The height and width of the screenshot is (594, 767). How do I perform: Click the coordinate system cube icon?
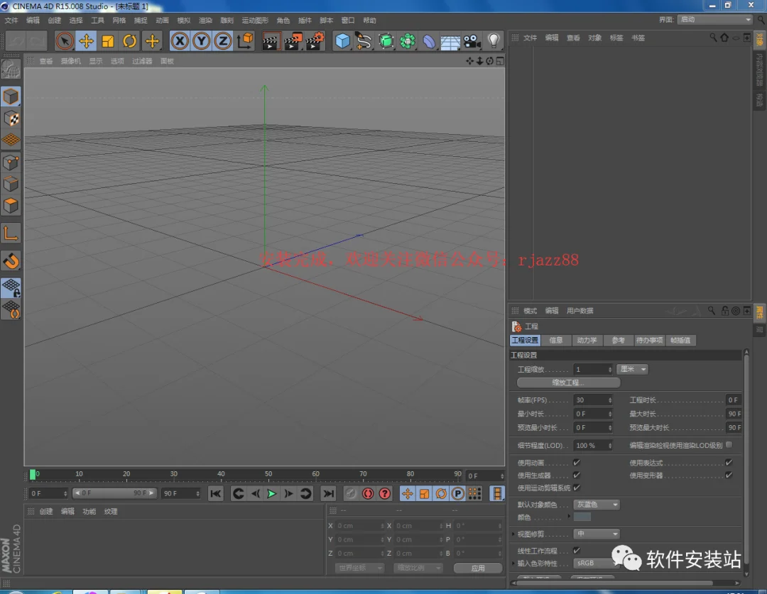tap(245, 41)
